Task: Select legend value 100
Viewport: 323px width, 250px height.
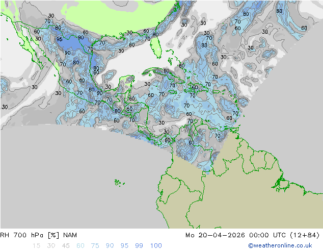Action: coord(156,246)
